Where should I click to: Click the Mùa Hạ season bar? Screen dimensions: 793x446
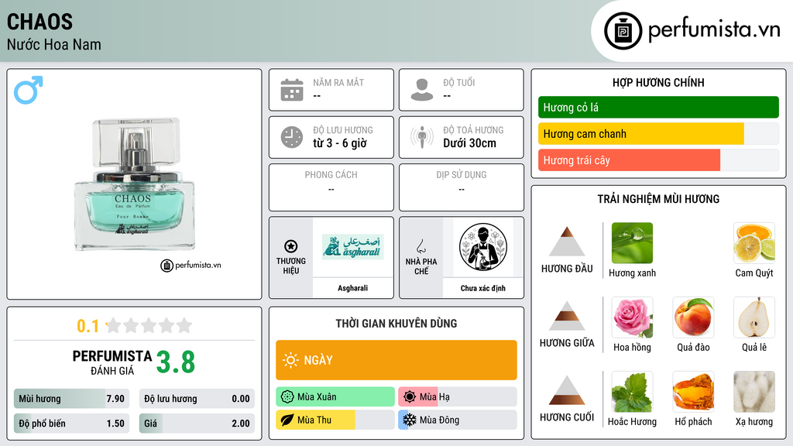pos(458,396)
